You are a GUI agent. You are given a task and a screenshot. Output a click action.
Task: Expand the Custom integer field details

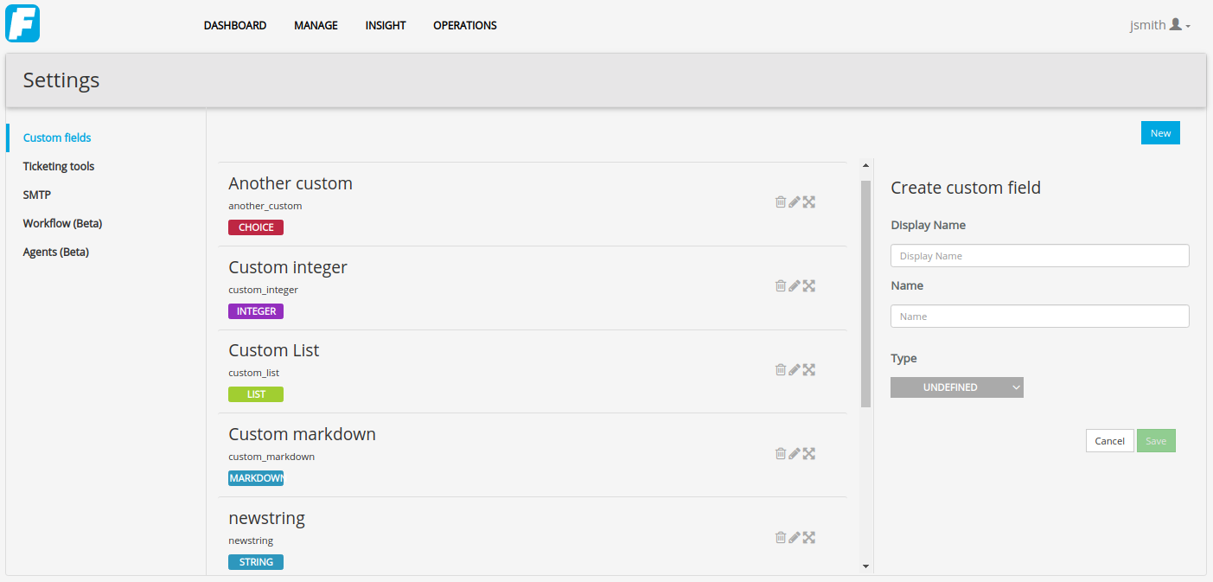tap(809, 285)
